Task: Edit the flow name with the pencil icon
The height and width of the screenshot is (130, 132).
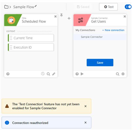Action: (x=36, y=6)
